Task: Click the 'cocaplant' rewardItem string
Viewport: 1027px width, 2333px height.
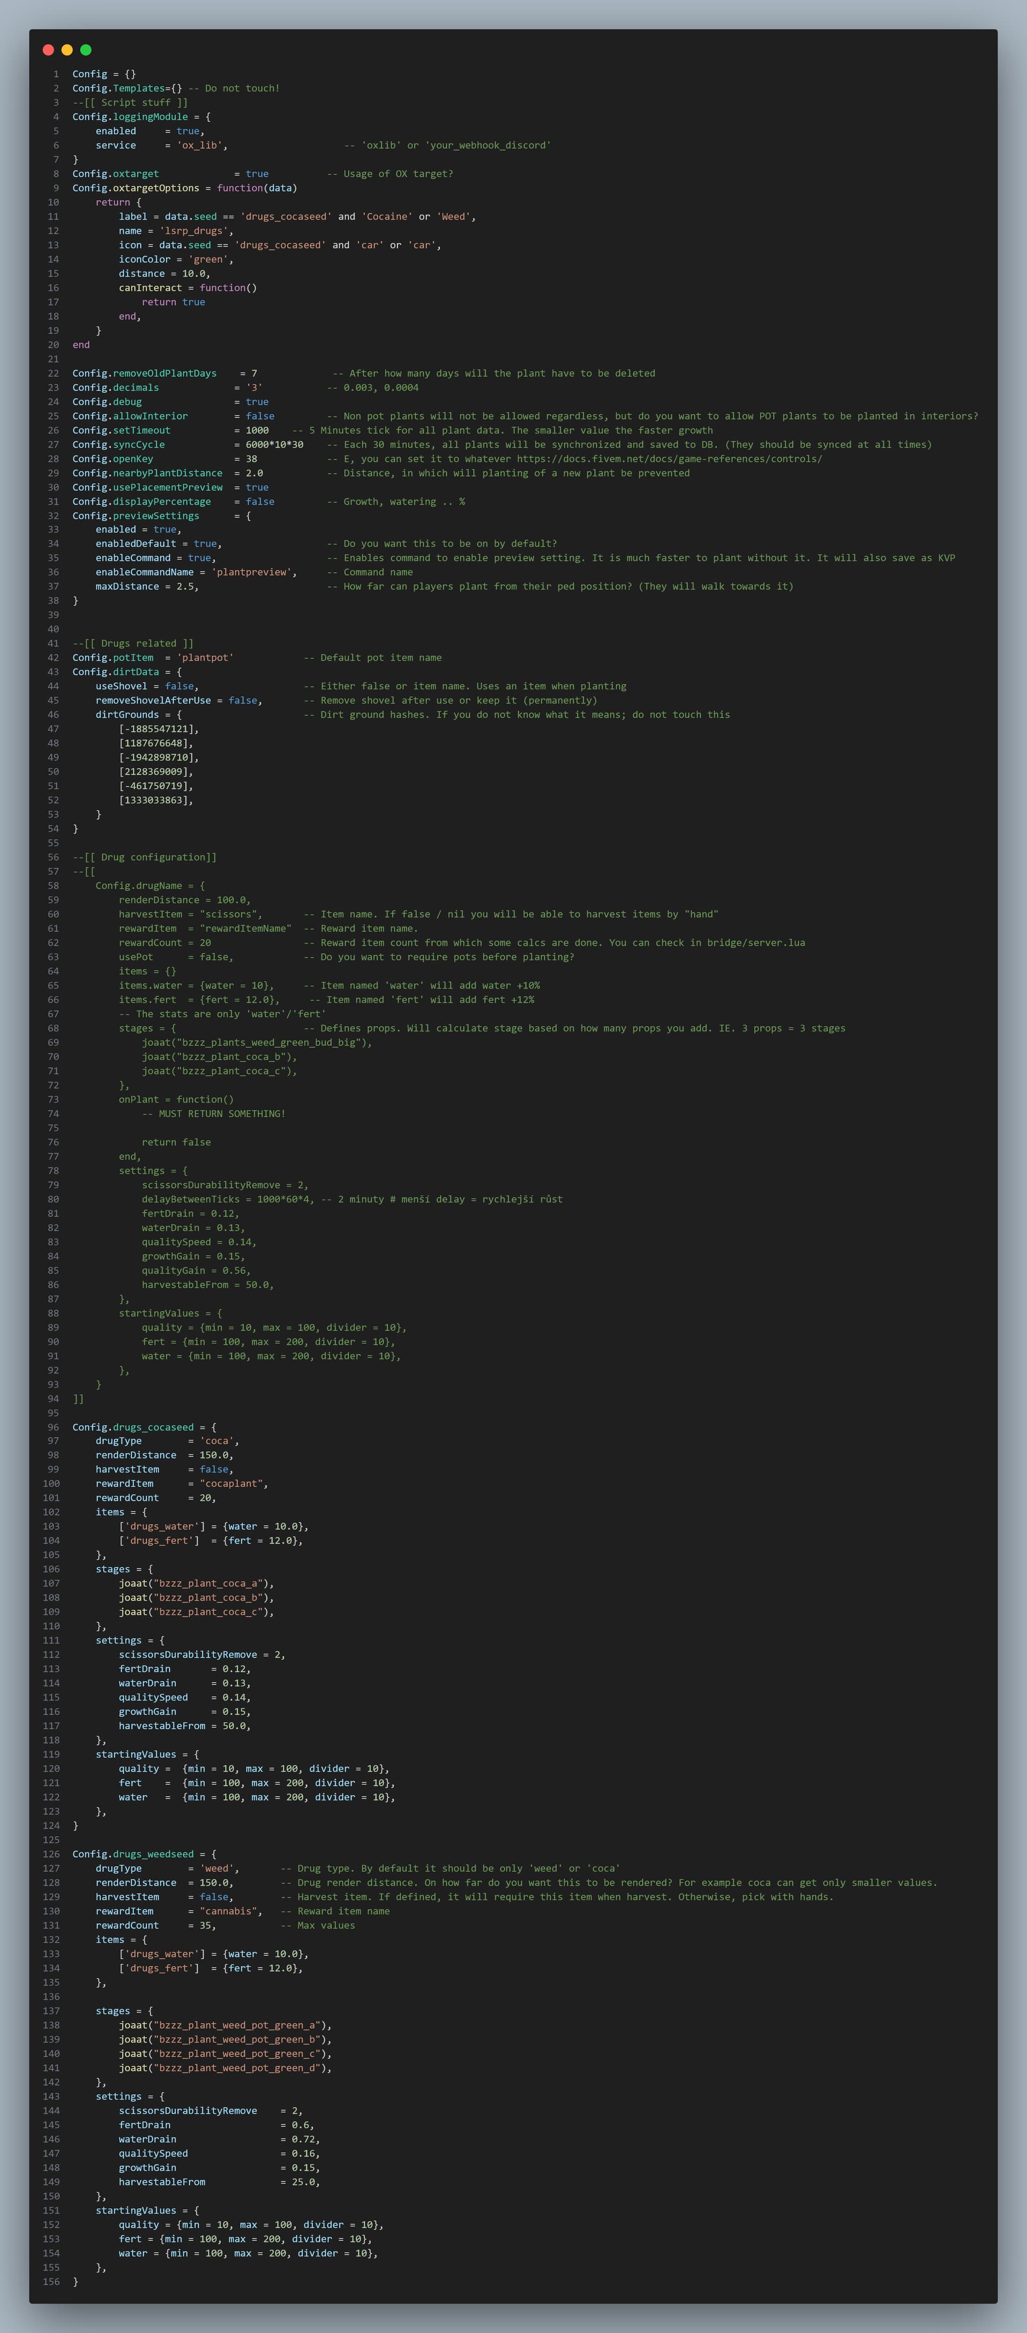Action: (231, 1484)
